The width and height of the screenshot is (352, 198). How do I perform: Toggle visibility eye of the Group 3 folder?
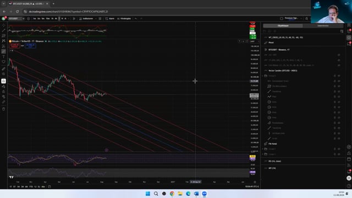click(339, 76)
